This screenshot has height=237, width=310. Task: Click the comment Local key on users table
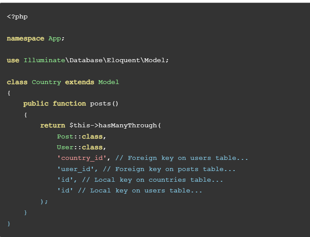click(140, 190)
